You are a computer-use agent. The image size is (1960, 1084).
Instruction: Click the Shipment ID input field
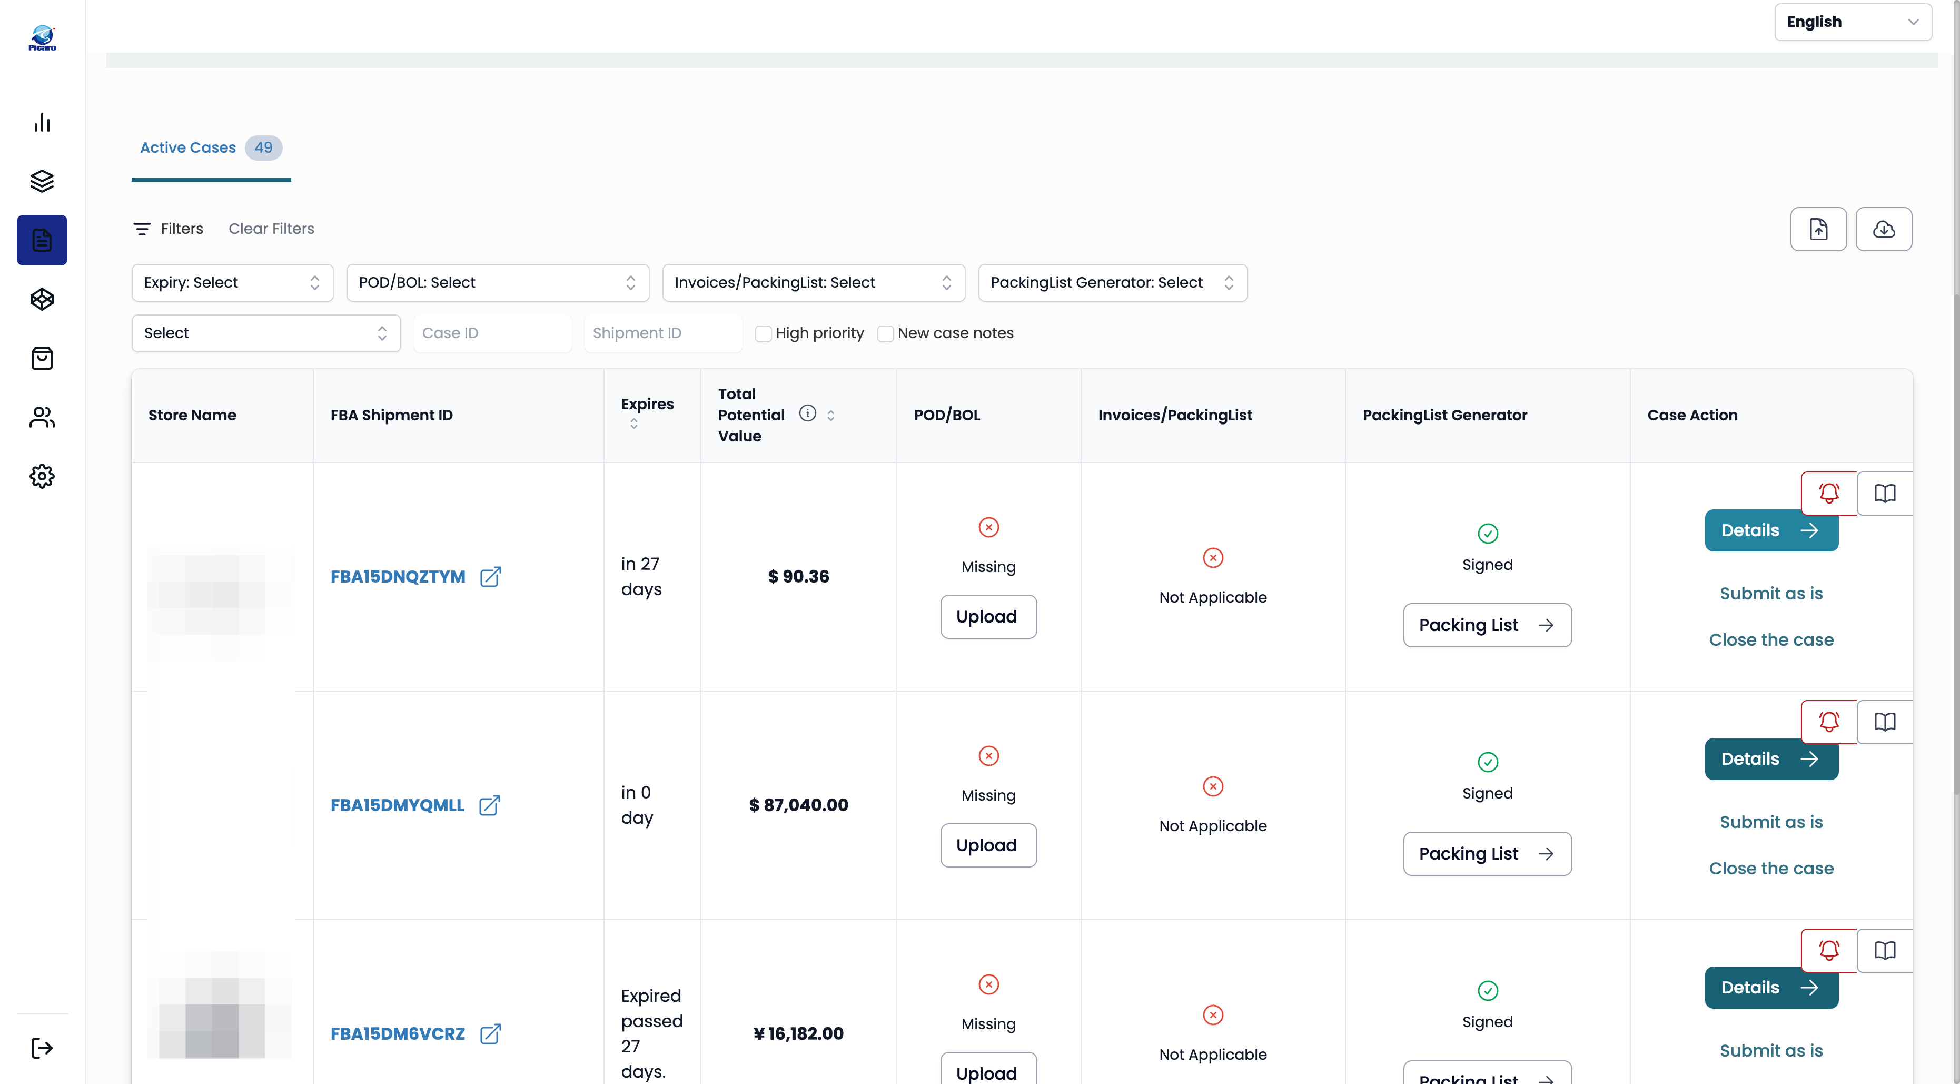tap(662, 333)
